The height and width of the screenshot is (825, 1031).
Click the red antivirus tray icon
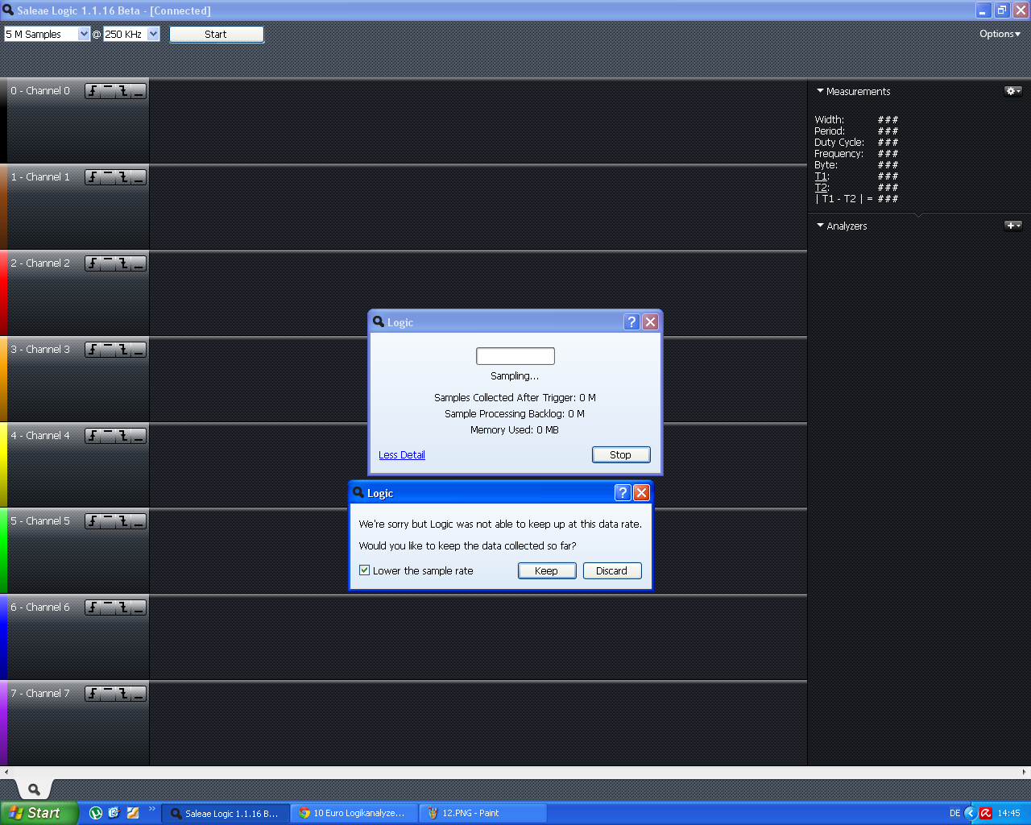985,813
